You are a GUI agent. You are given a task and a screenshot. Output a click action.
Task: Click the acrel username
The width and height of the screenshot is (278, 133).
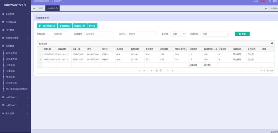click(256, 1)
